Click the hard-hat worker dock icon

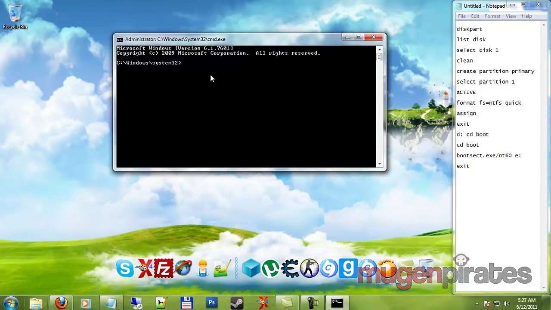[203, 269]
